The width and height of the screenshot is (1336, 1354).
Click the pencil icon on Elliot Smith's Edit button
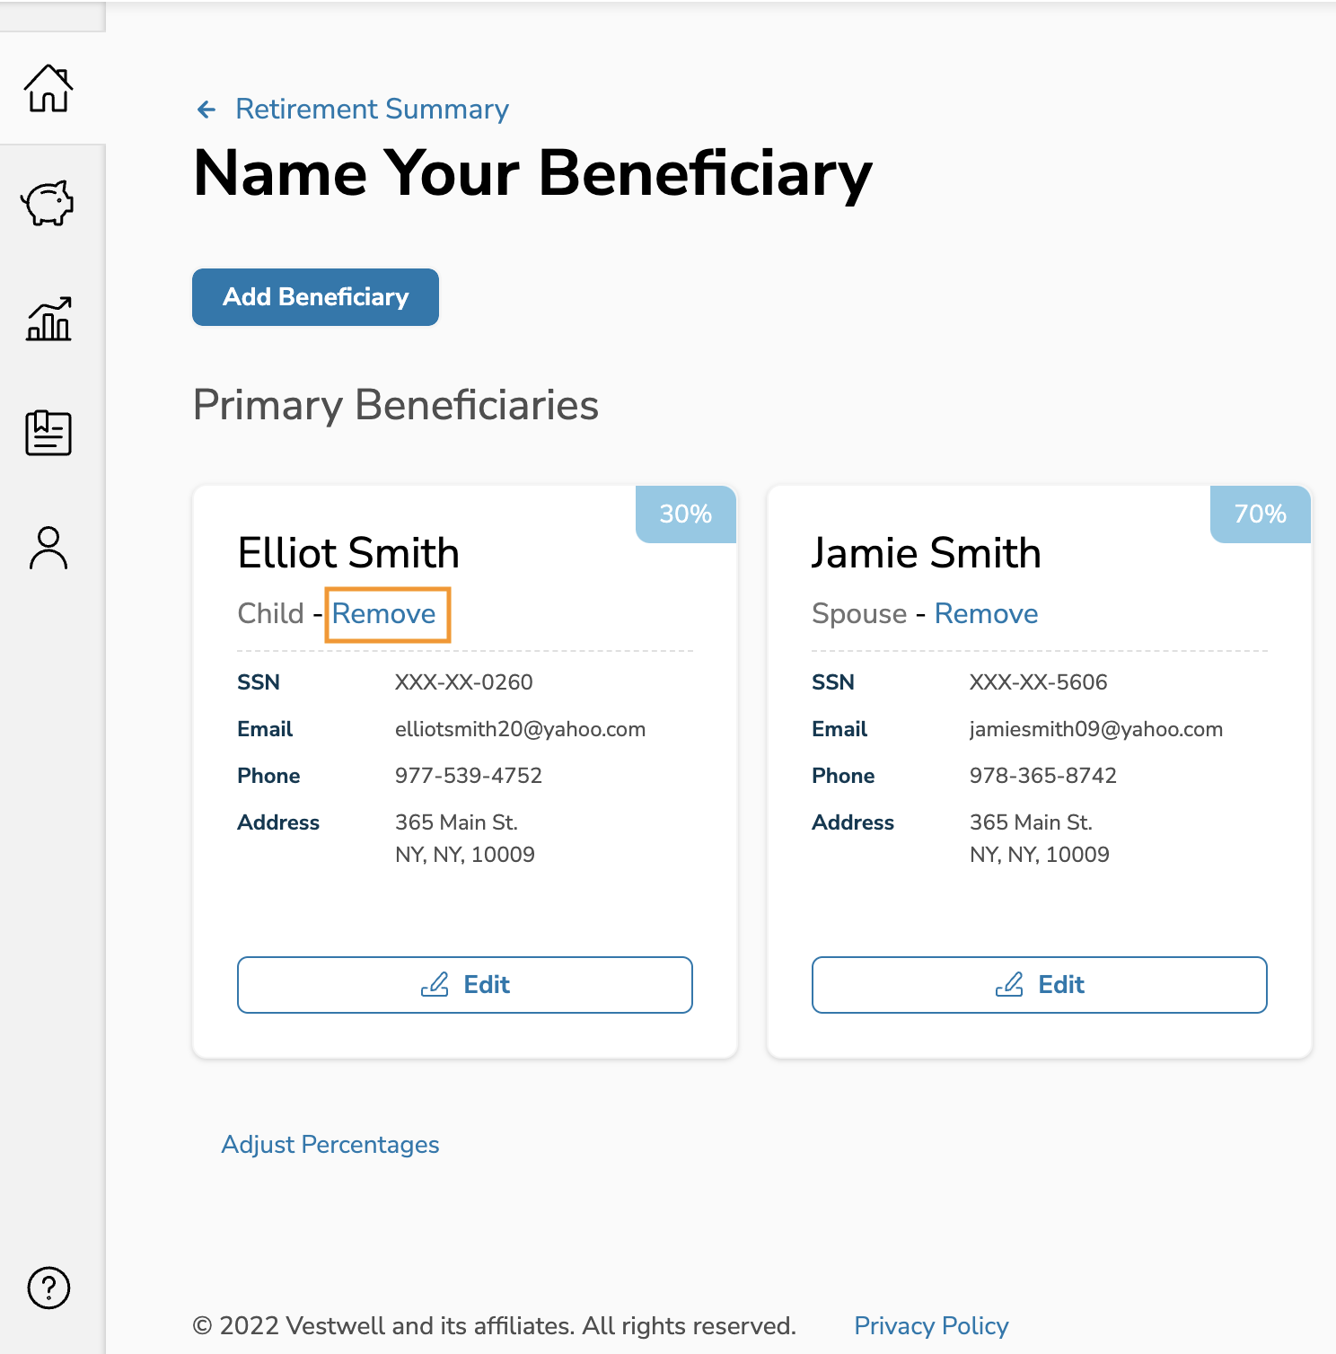[x=435, y=984]
